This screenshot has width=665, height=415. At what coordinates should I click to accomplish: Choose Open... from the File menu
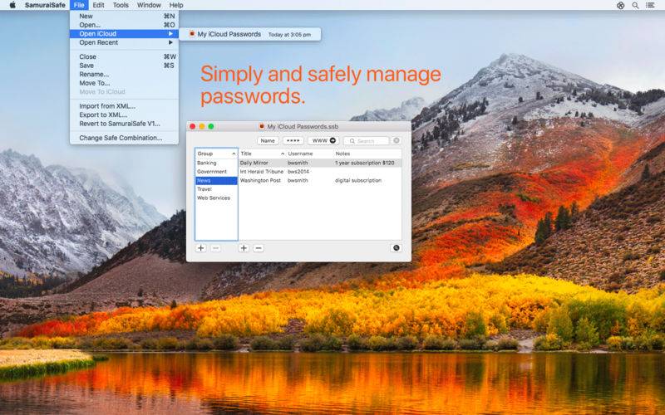click(x=124, y=25)
